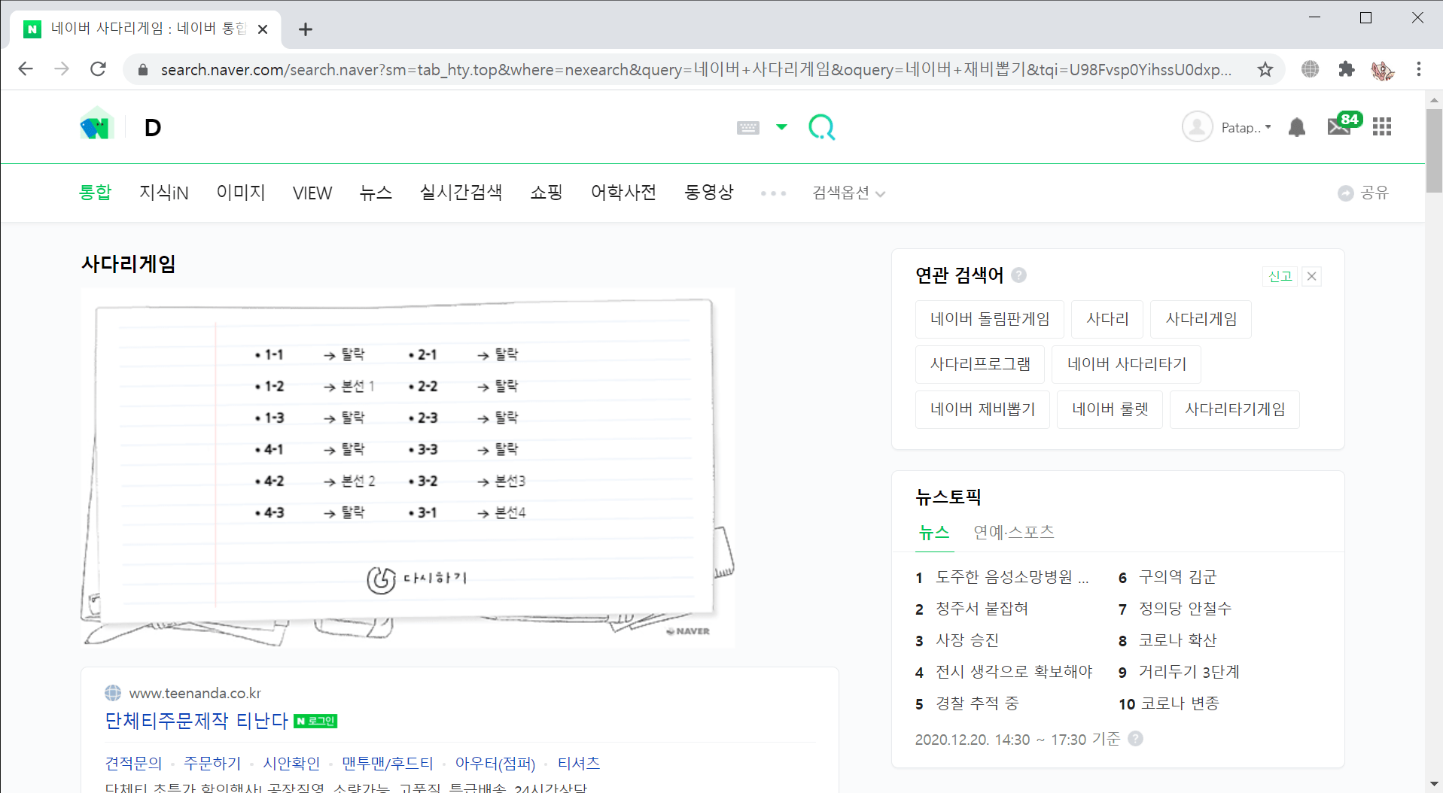Viewport: 1443px width, 793px height.
Task: Click the 맨투맨/후드티 sublink
Action: [x=388, y=763]
